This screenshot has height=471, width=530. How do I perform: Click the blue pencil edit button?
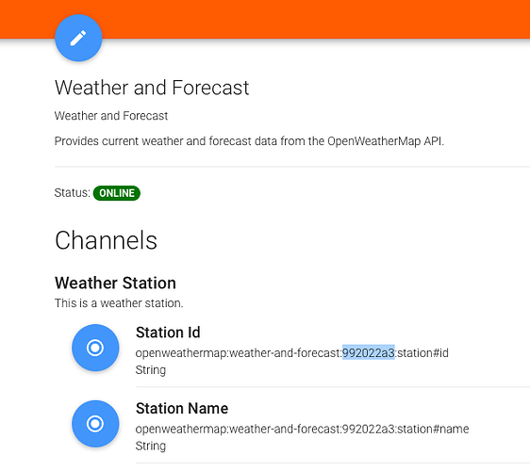pyautogui.click(x=78, y=38)
